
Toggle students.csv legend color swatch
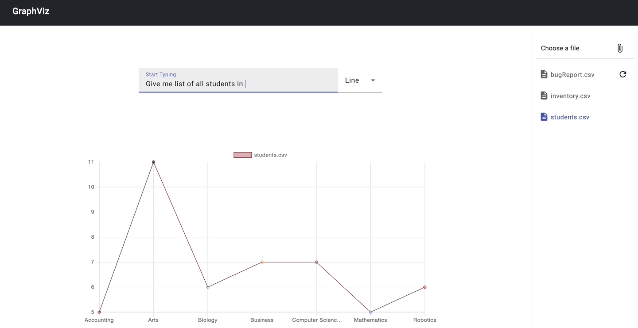click(243, 155)
